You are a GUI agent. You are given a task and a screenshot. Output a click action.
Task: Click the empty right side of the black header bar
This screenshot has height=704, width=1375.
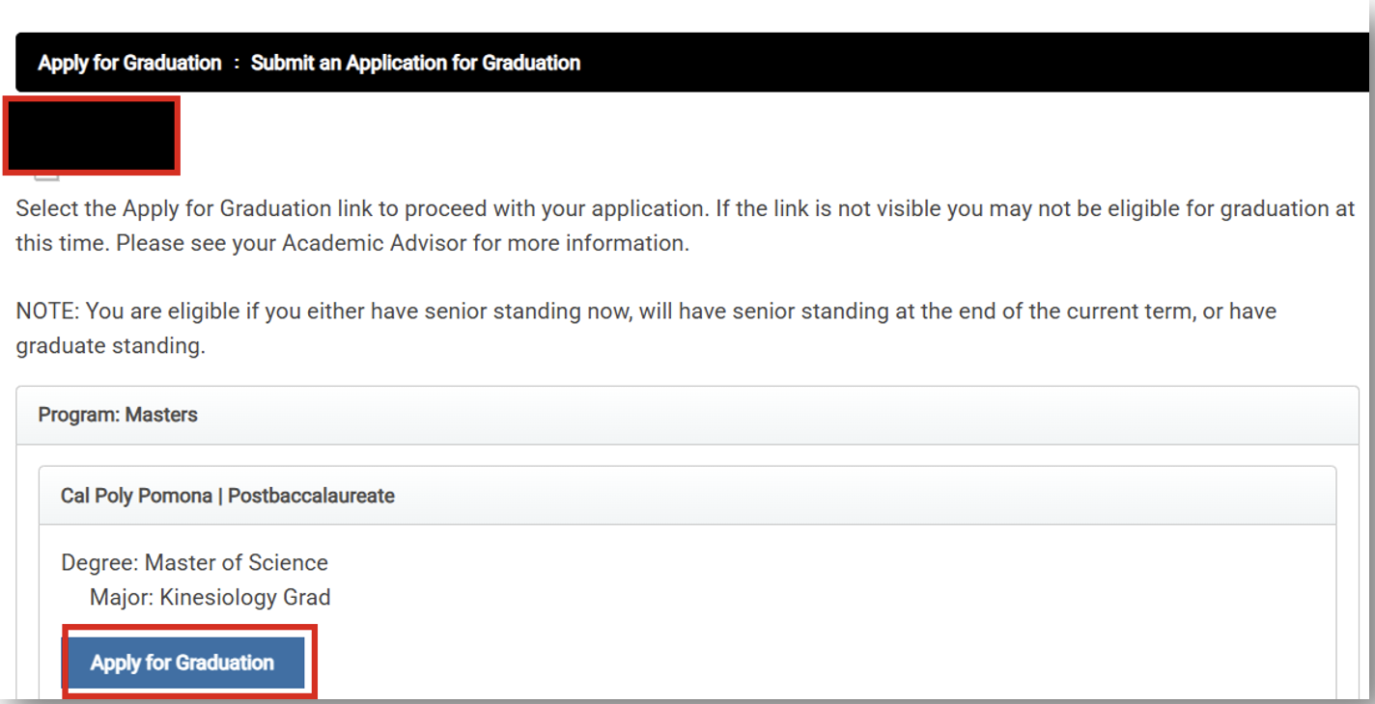(966, 63)
